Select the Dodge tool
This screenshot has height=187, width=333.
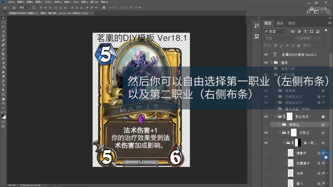click(3, 76)
